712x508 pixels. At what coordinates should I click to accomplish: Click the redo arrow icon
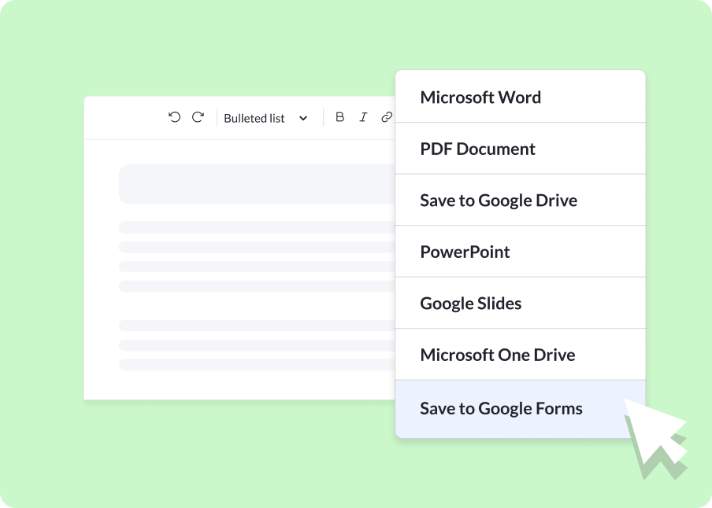(x=198, y=117)
